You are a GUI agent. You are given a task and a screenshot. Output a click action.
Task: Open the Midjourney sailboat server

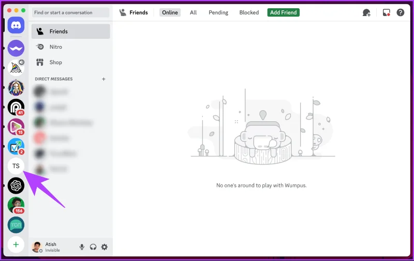point(16,68)
